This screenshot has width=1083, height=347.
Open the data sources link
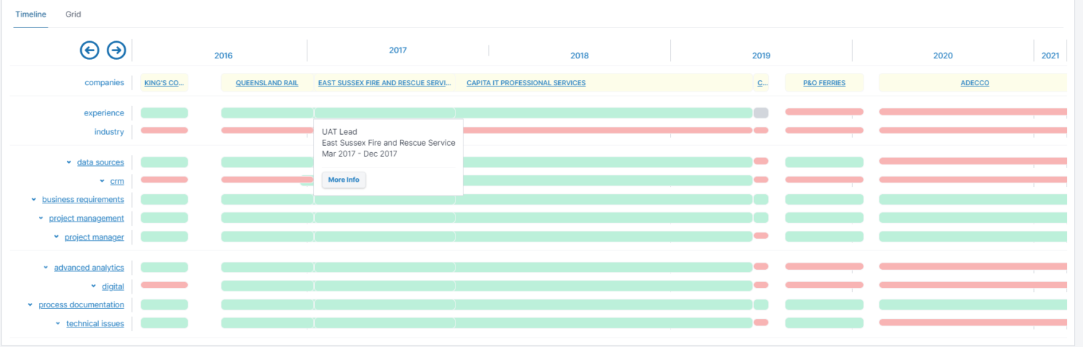pyautogui.click(x=100, y=162)
